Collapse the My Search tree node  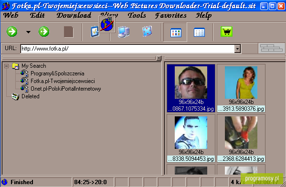click(6, 66)
